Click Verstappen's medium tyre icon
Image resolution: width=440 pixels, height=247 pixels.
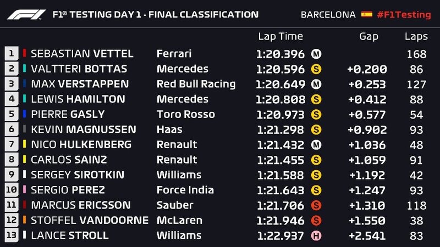click(316, 84)
